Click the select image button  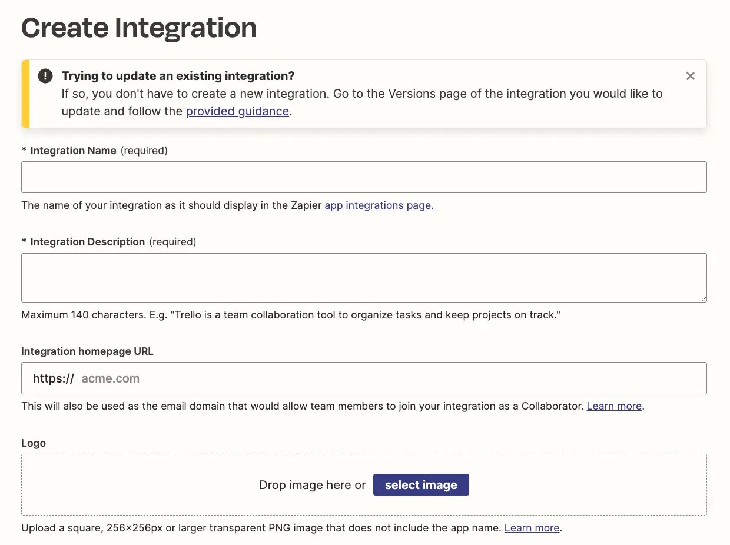[421, 485]
